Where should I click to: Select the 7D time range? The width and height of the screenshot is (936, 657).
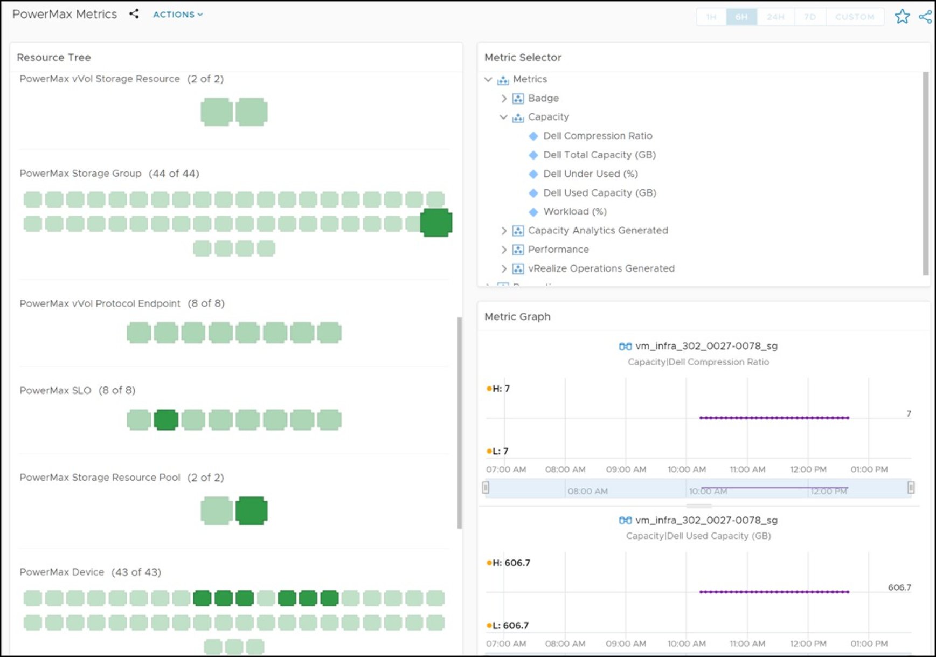(x=810, y=17)
